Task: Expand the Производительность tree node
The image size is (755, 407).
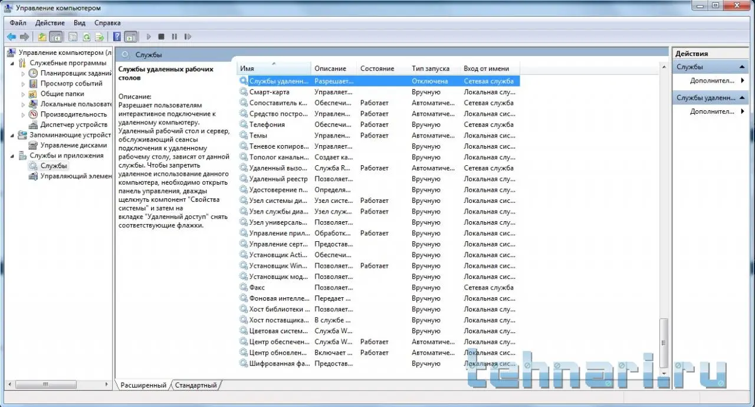Action: pyautogui.click(x=24, y=114)
